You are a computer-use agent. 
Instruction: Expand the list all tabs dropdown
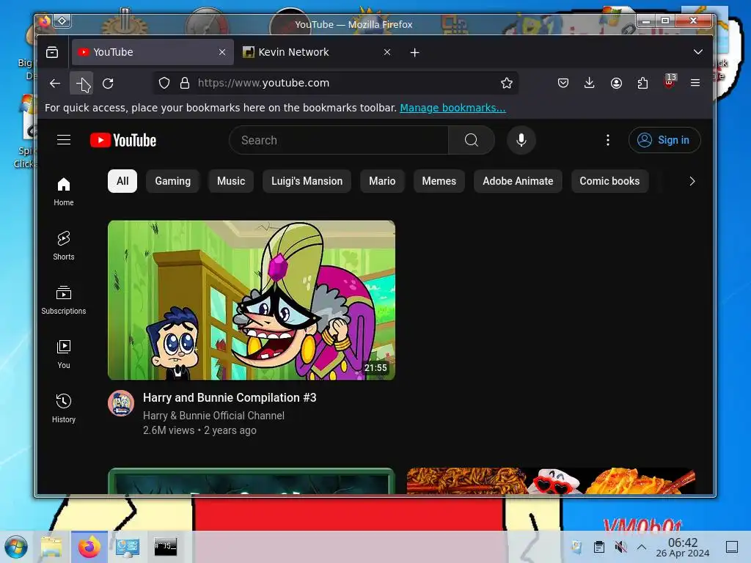(x=698, y=52)
